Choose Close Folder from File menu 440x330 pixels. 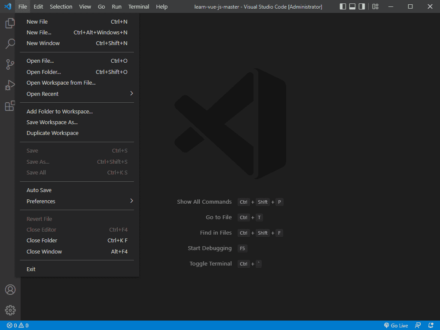click(77, 240)
